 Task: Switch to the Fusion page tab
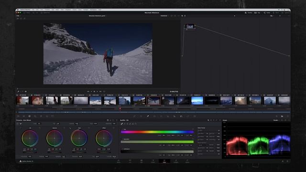[153, 161]
